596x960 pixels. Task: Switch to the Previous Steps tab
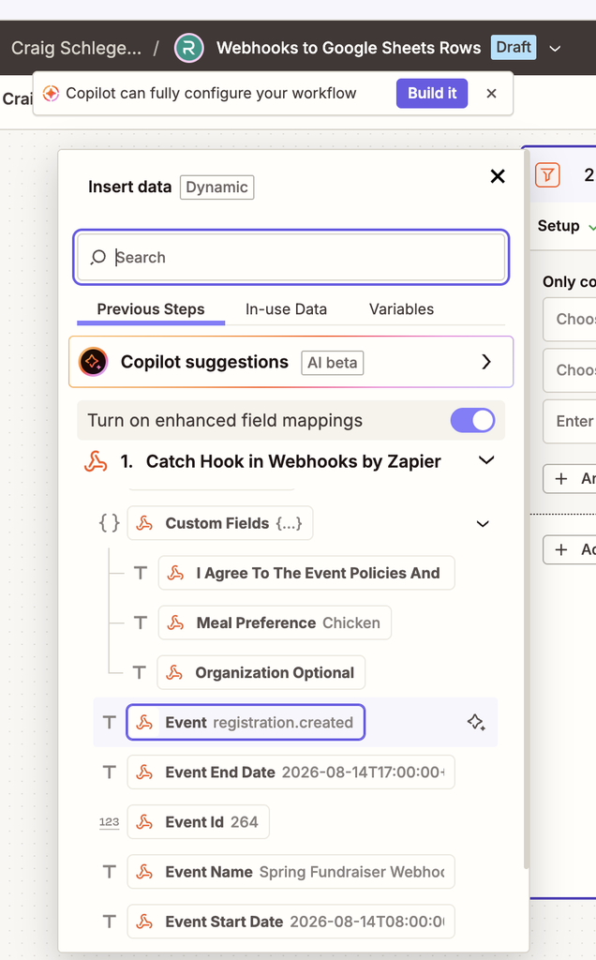[151, 309]
